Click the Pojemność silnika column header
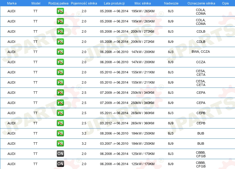The width and height of the screenshot is (235, 169). click(x=84, y=3)
